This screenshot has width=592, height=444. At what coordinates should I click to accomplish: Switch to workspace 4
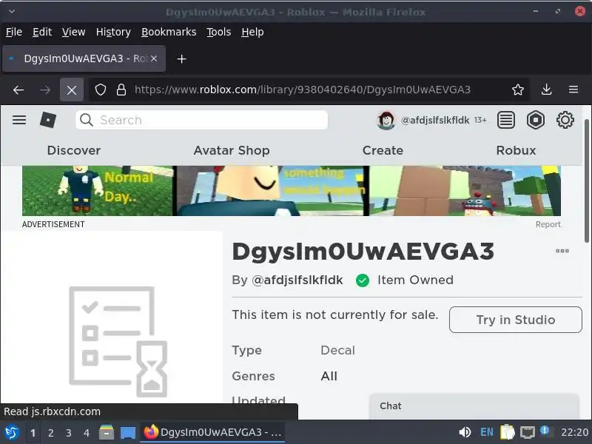click(x=87, y=433)
